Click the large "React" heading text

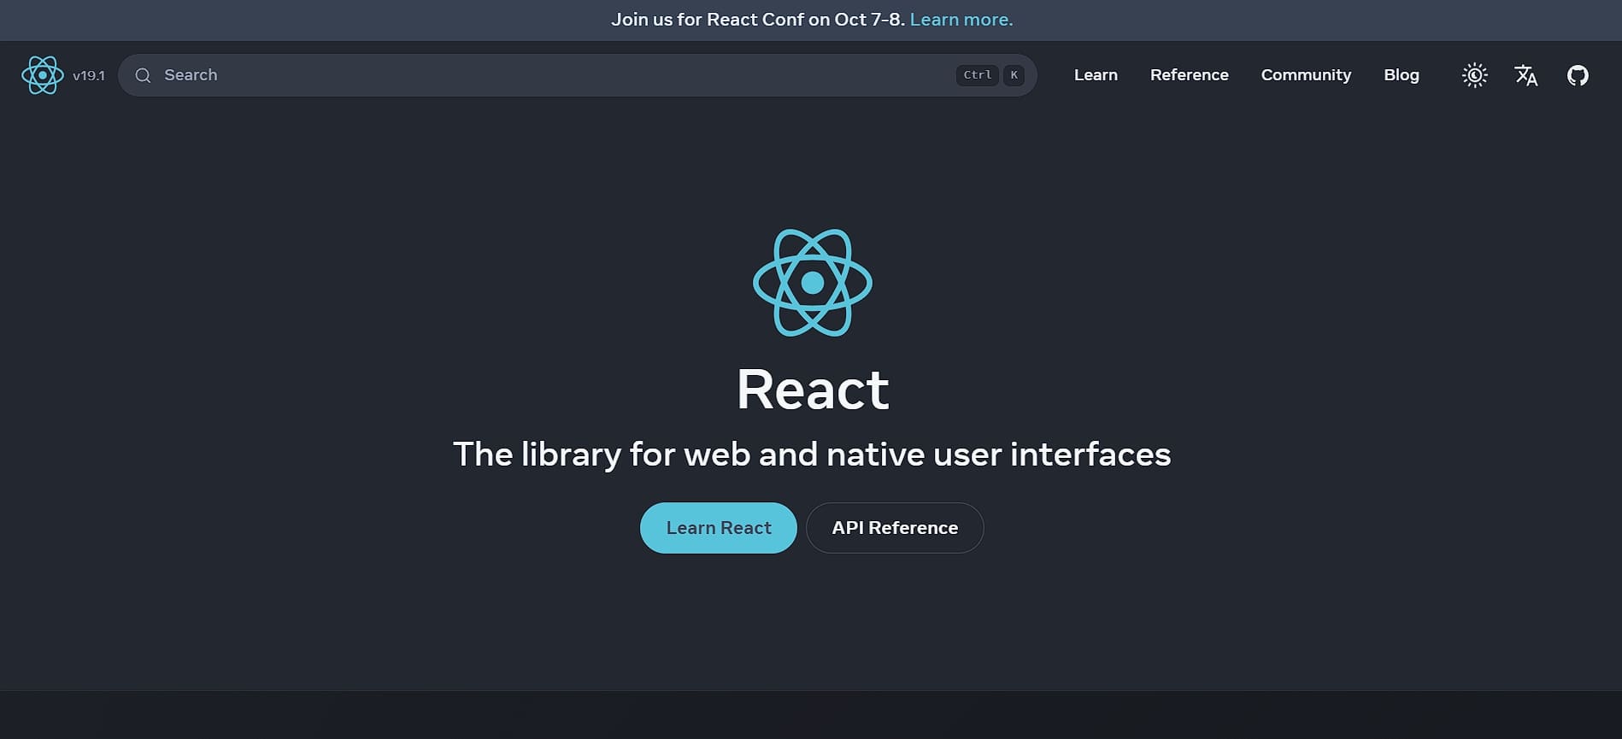click(812, 390)
